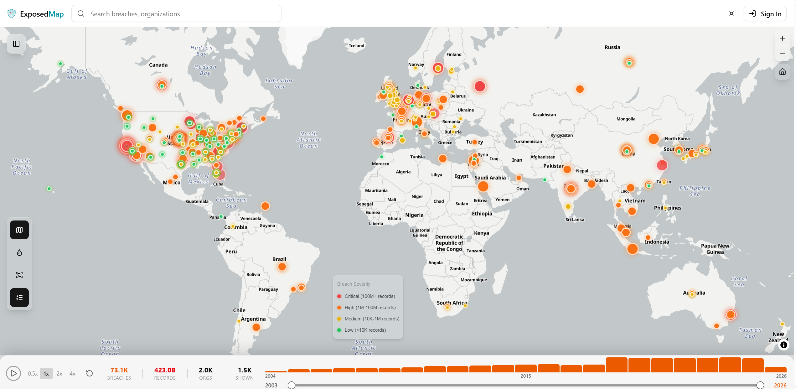The image size is (796, 389).
Task: Select Critical severity in the legend
Action: 370,296
